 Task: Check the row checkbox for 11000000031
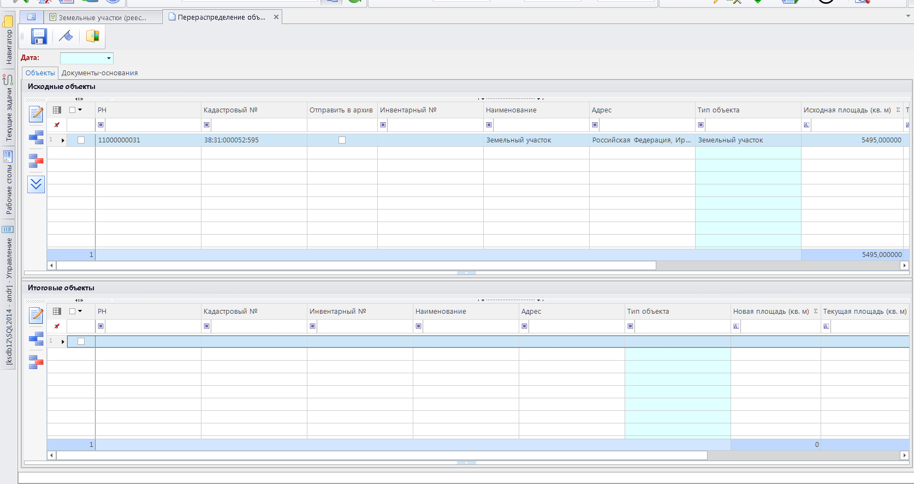click(x=81, y=140)
